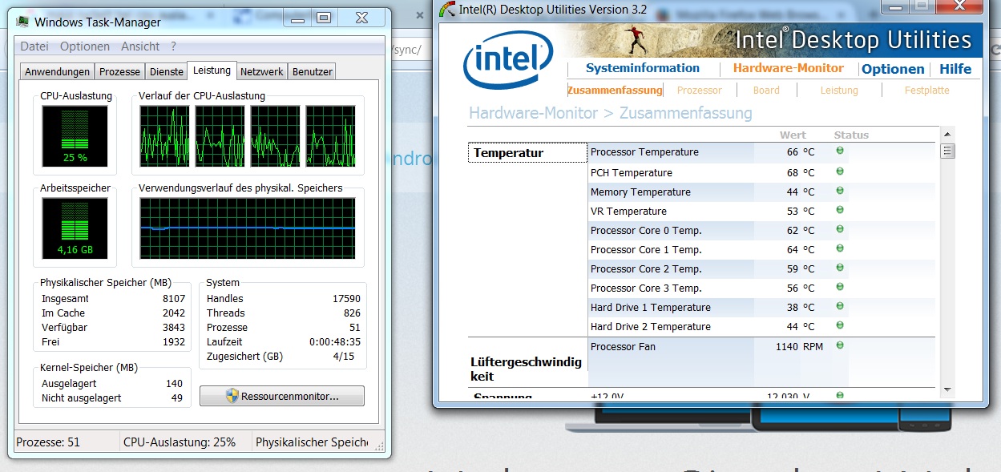The image size is (1001, 472).
Task: Click CPU-Auslastung: 25% in the status bar
Action: [x=180, y=442]
